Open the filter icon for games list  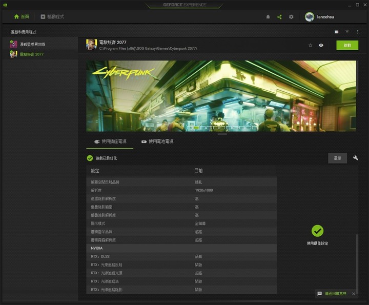[x=347, y=32]
